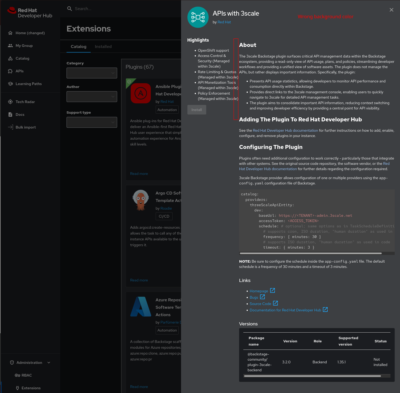Click external-link icon beside Source Code

(275, 303)
